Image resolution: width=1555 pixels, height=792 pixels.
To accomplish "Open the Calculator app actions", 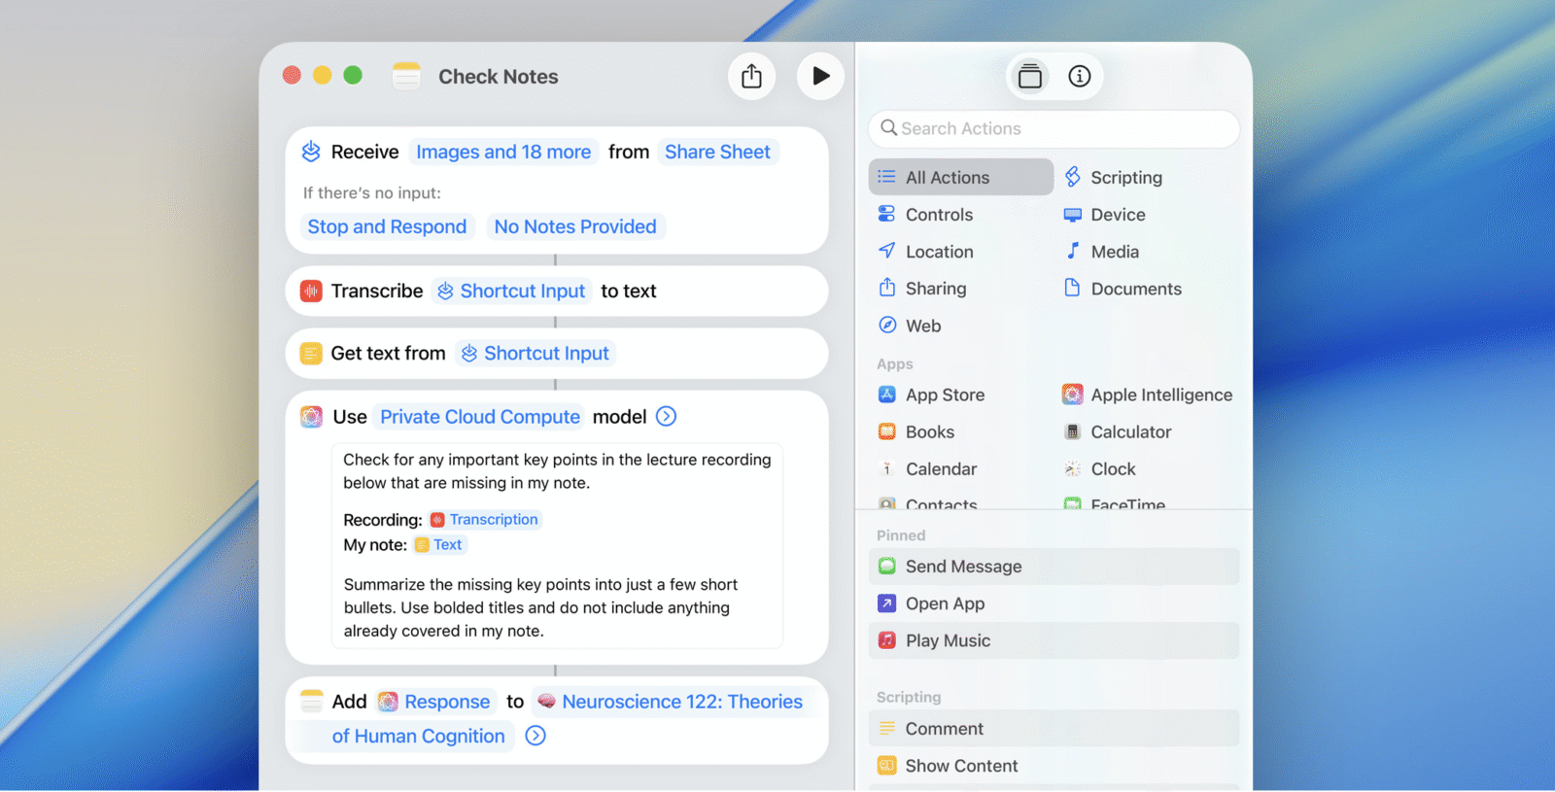I will click(1130, 432).
